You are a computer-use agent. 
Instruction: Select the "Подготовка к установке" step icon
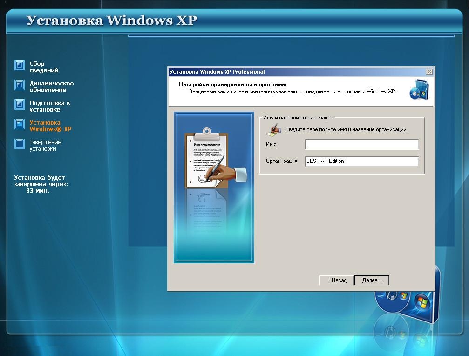coord(19,104)
